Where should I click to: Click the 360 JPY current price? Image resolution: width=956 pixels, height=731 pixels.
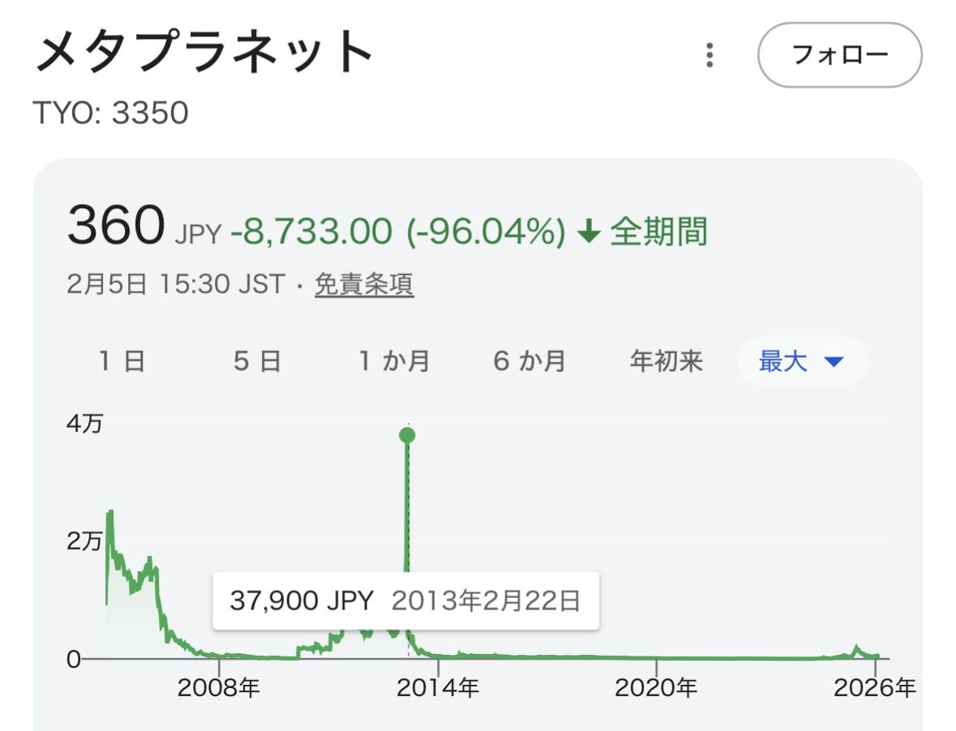[x=144, y=228]
